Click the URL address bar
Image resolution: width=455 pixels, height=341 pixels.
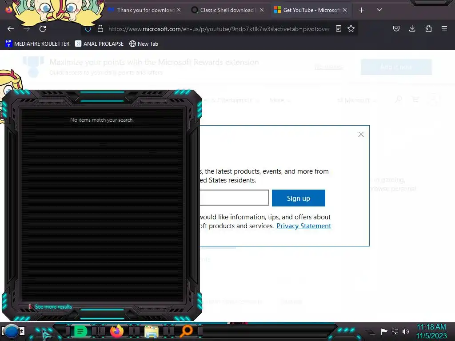219,29
